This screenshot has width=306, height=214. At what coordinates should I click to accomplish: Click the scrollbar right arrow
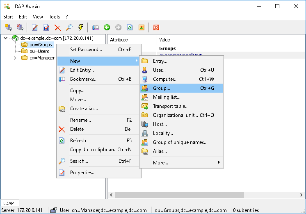[301, 195]
